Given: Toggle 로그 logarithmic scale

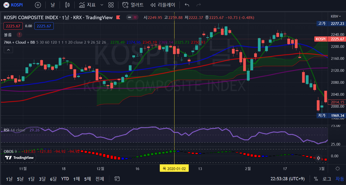Looking at the screenshot, I should [327, 179].
